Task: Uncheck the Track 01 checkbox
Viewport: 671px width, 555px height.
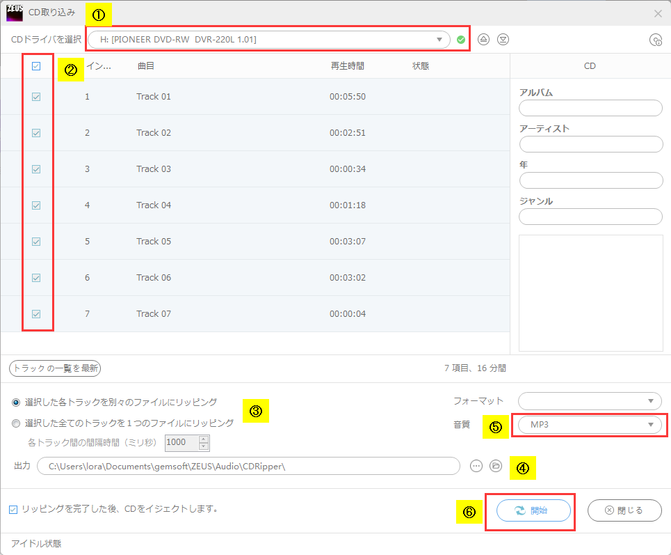Action: pos(36,97)
